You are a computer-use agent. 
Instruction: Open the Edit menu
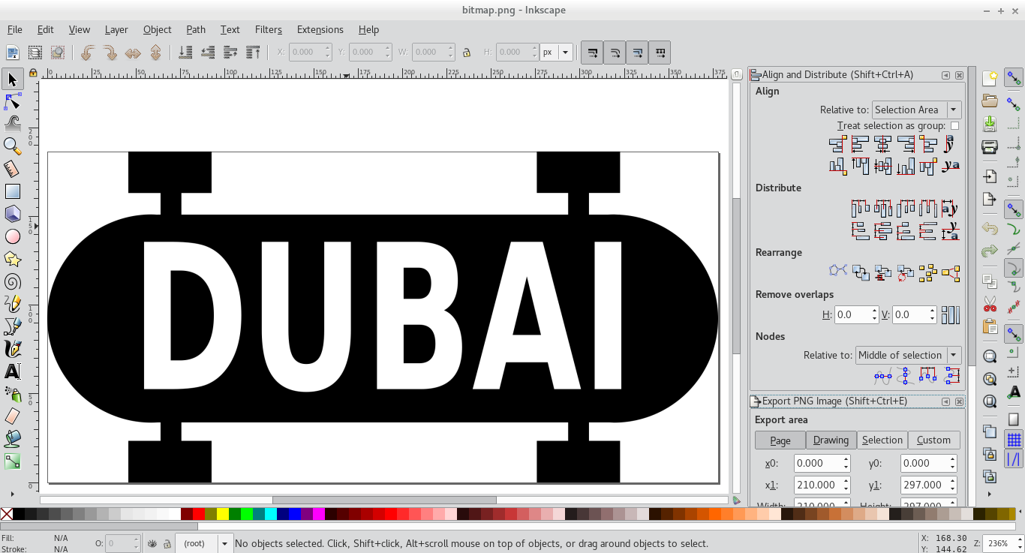click(x=46, y=30)
